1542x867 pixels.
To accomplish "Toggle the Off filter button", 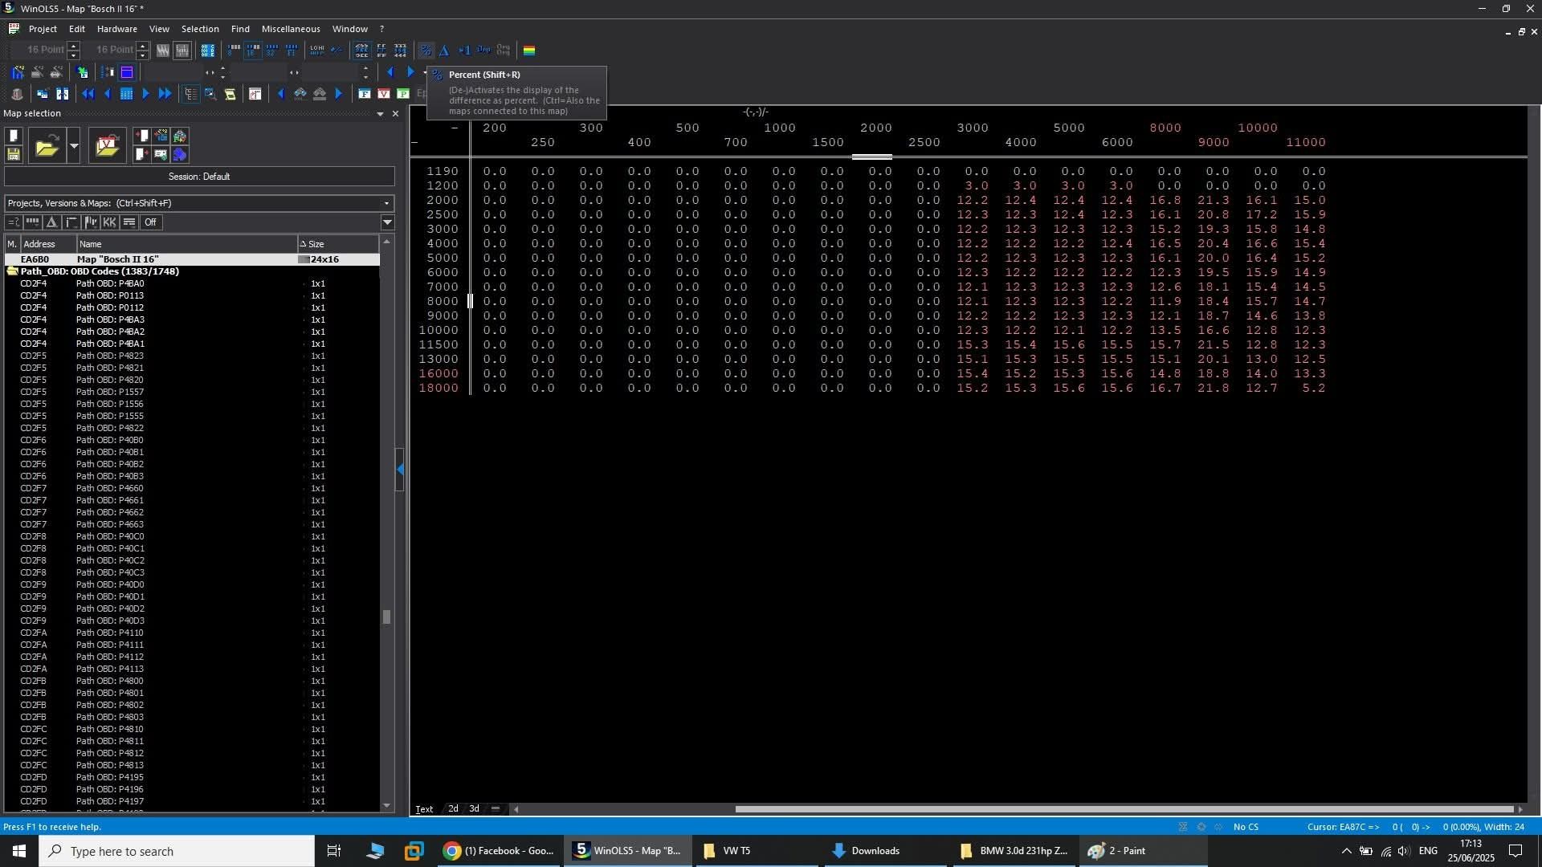I will (150, 222).
